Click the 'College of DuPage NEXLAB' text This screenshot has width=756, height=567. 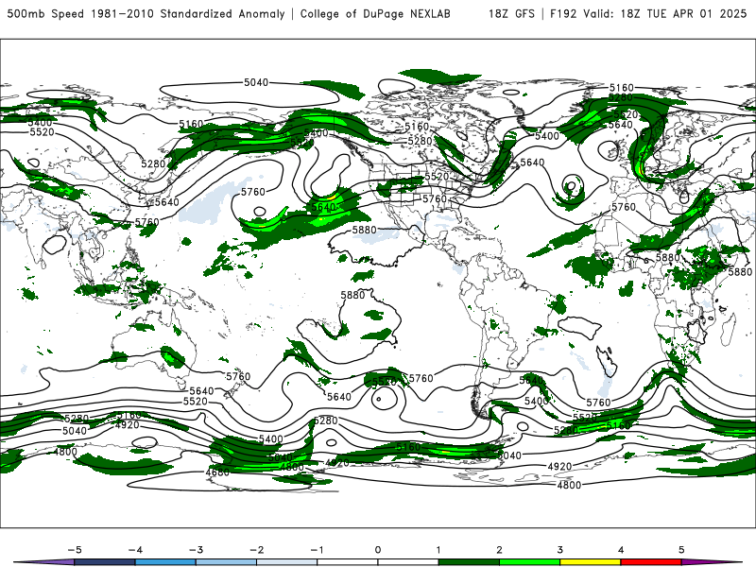pos(375,14)
